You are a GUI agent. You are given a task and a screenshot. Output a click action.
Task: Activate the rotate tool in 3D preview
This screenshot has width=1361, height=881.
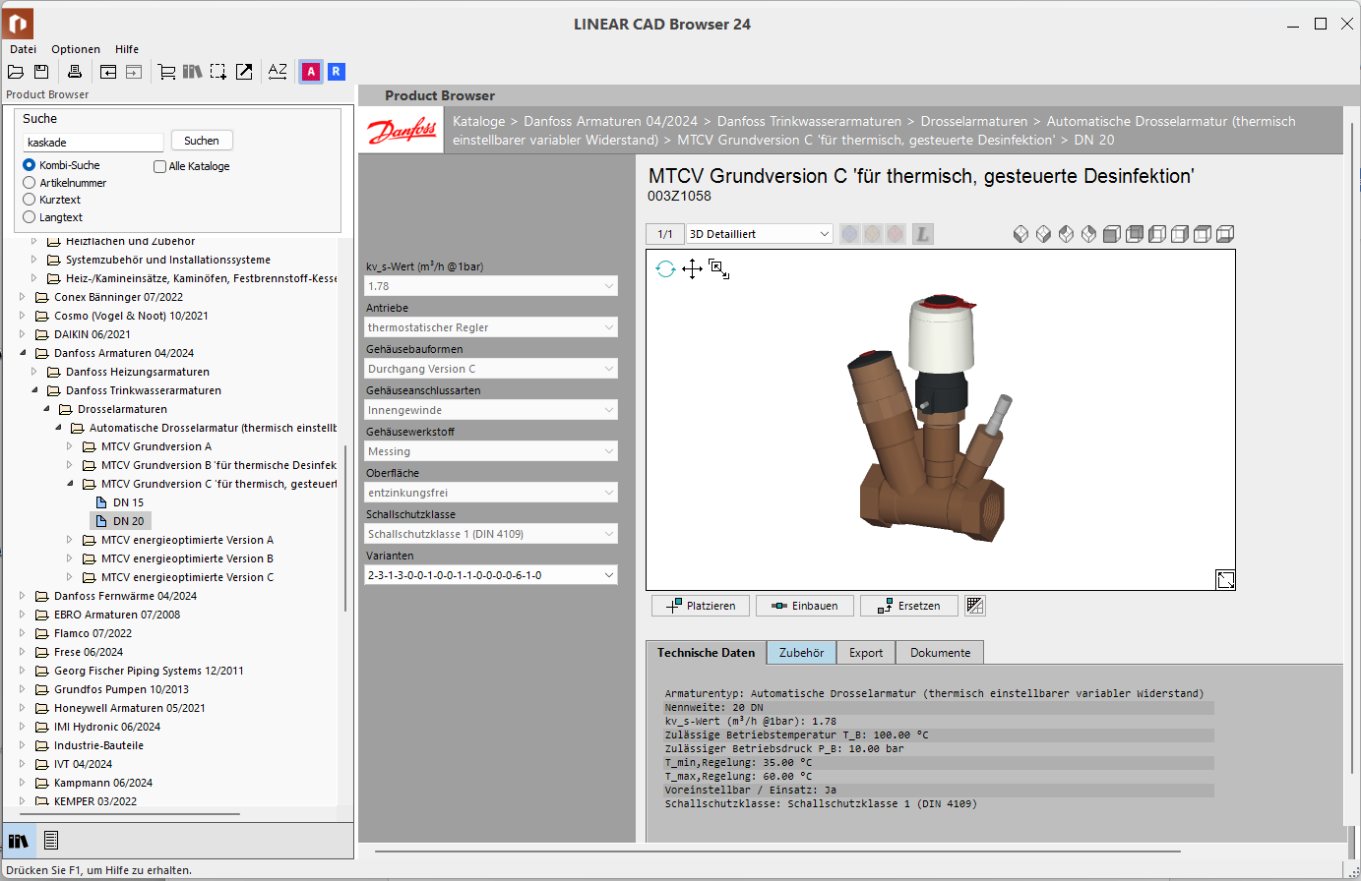pos(666,268)
